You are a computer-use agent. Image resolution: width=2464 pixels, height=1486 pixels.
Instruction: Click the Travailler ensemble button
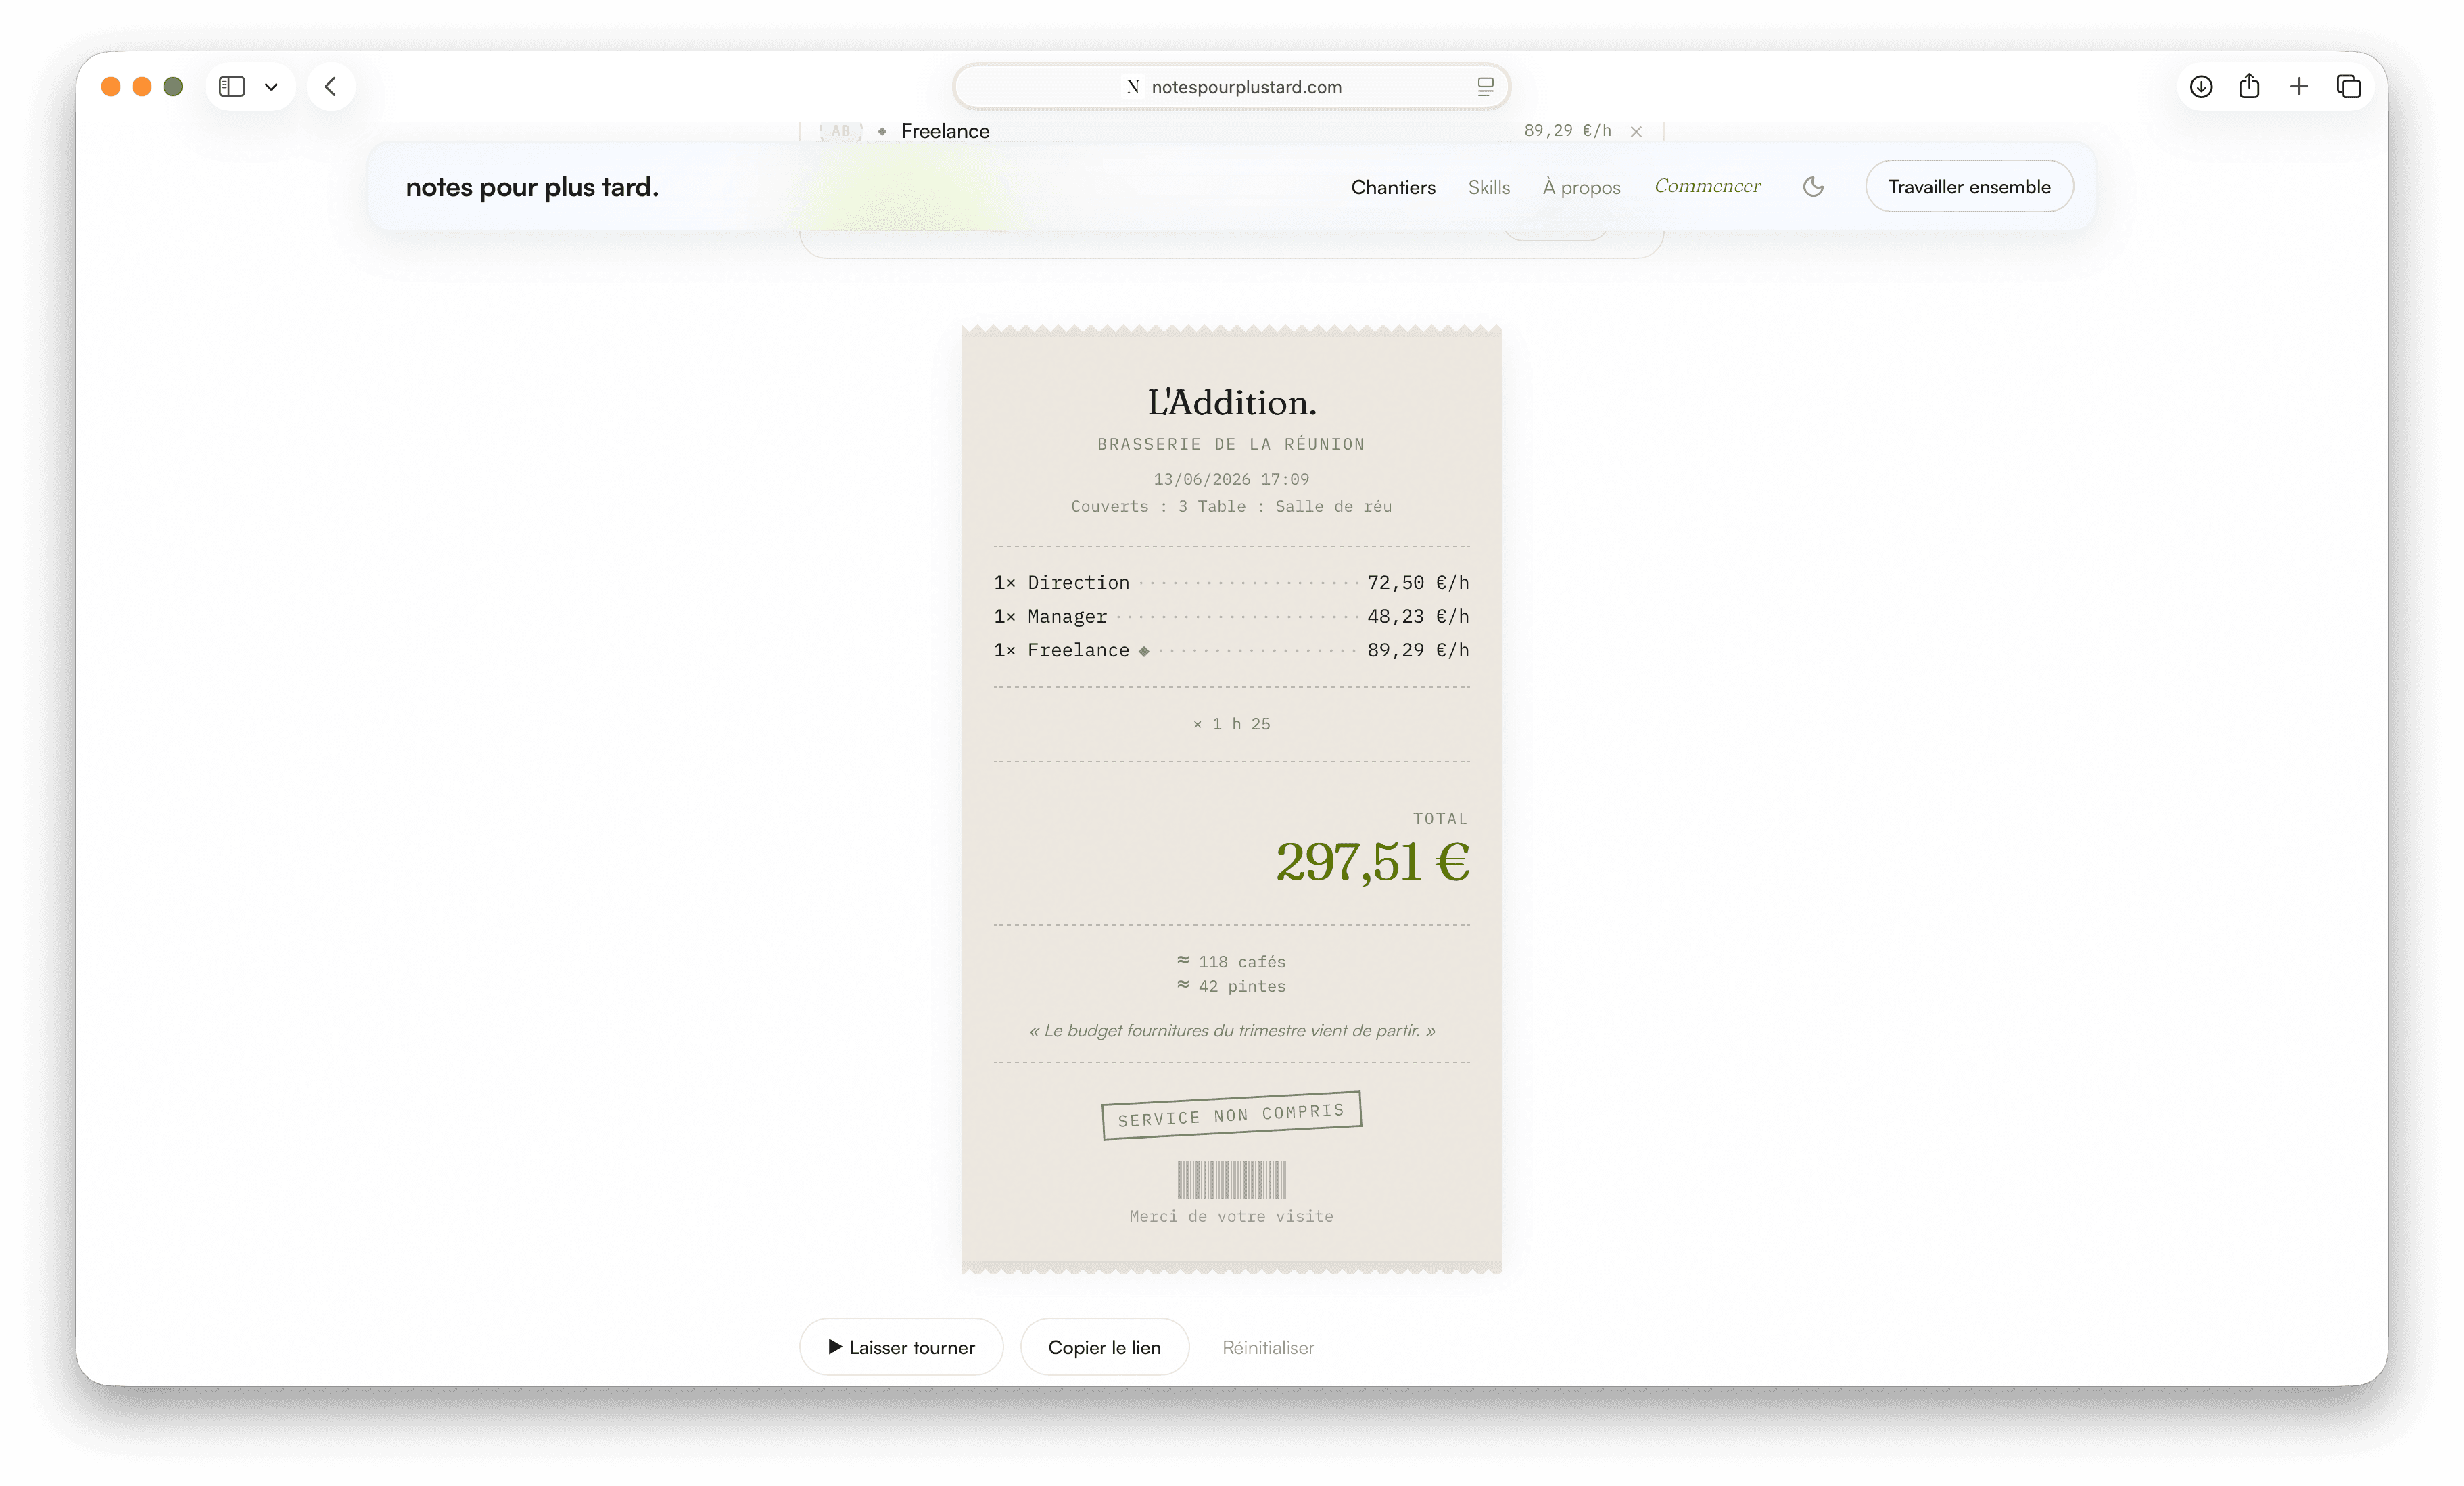[1968, 187]
